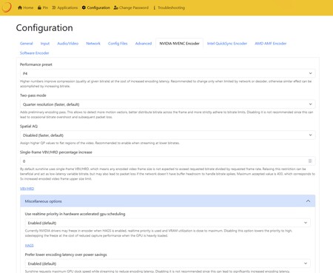Open the VBV/HRD reference link
333x273 pixels.
tap(27, 189)
